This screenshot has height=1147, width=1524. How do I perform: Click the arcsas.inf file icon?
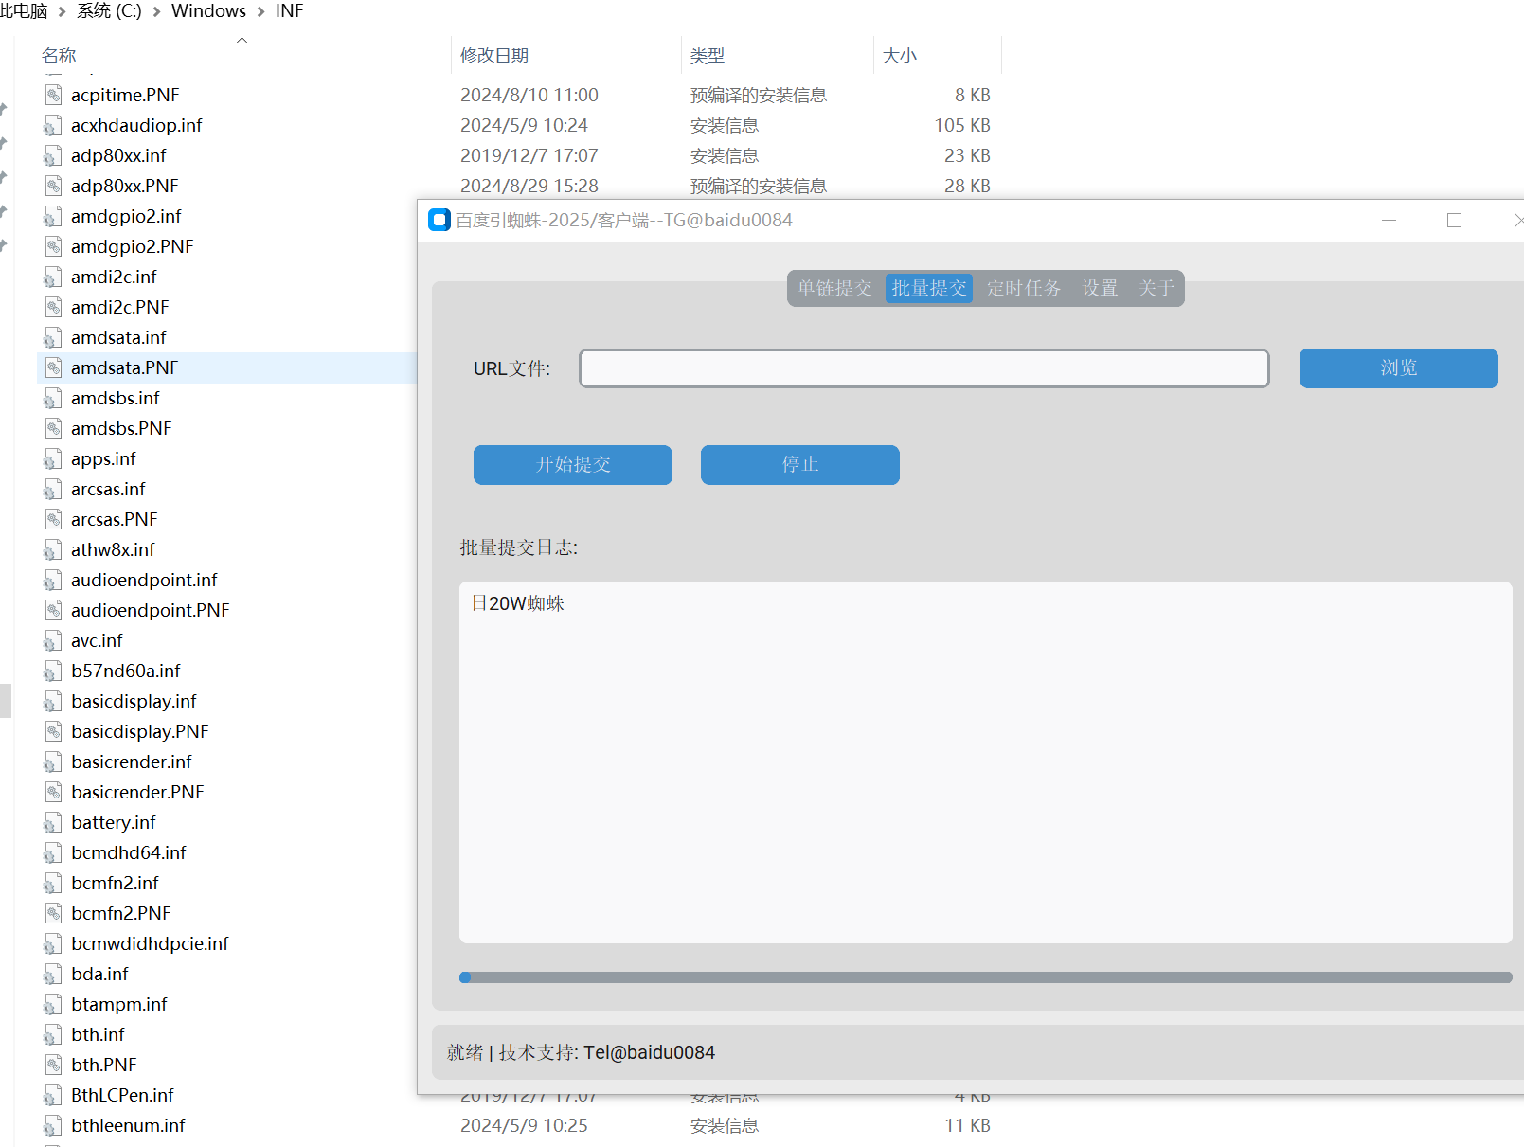[x=53, y=489]
